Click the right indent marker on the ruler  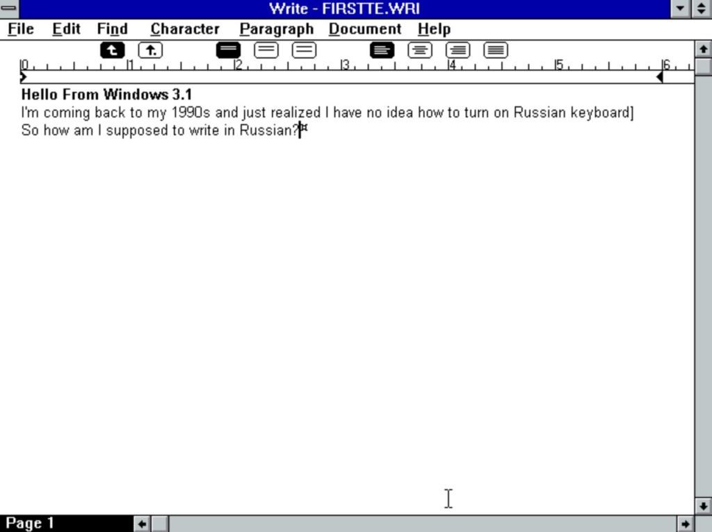[x=659, y=76]
